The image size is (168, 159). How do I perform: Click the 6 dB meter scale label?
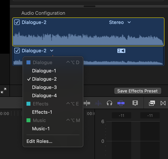pyautogui.click(x=103, y=122)
